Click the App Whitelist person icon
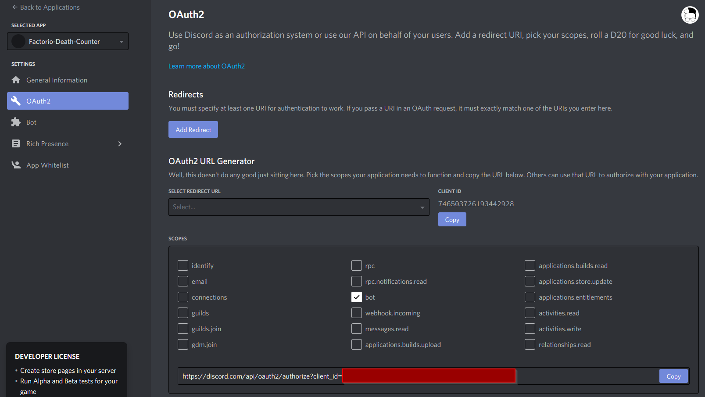705x397 pixels. [16, 165]
